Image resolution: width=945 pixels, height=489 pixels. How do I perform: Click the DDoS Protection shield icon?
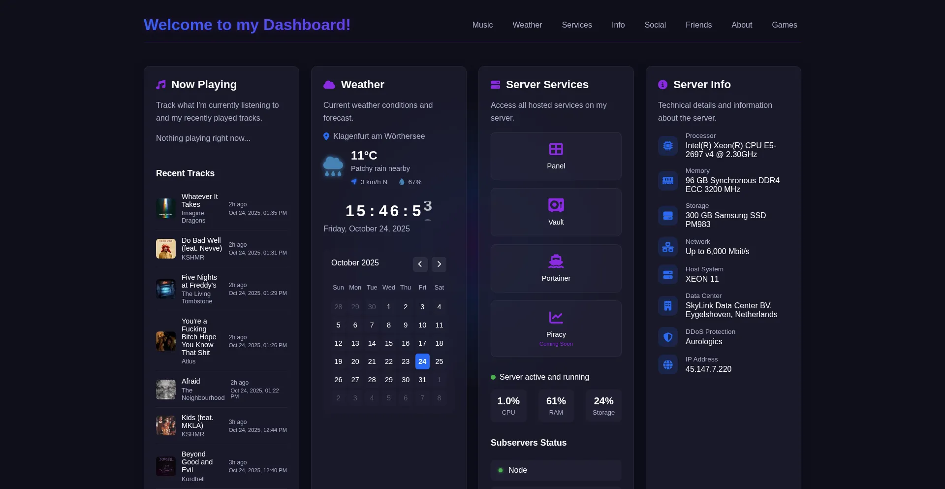click(x=668, y=337)
